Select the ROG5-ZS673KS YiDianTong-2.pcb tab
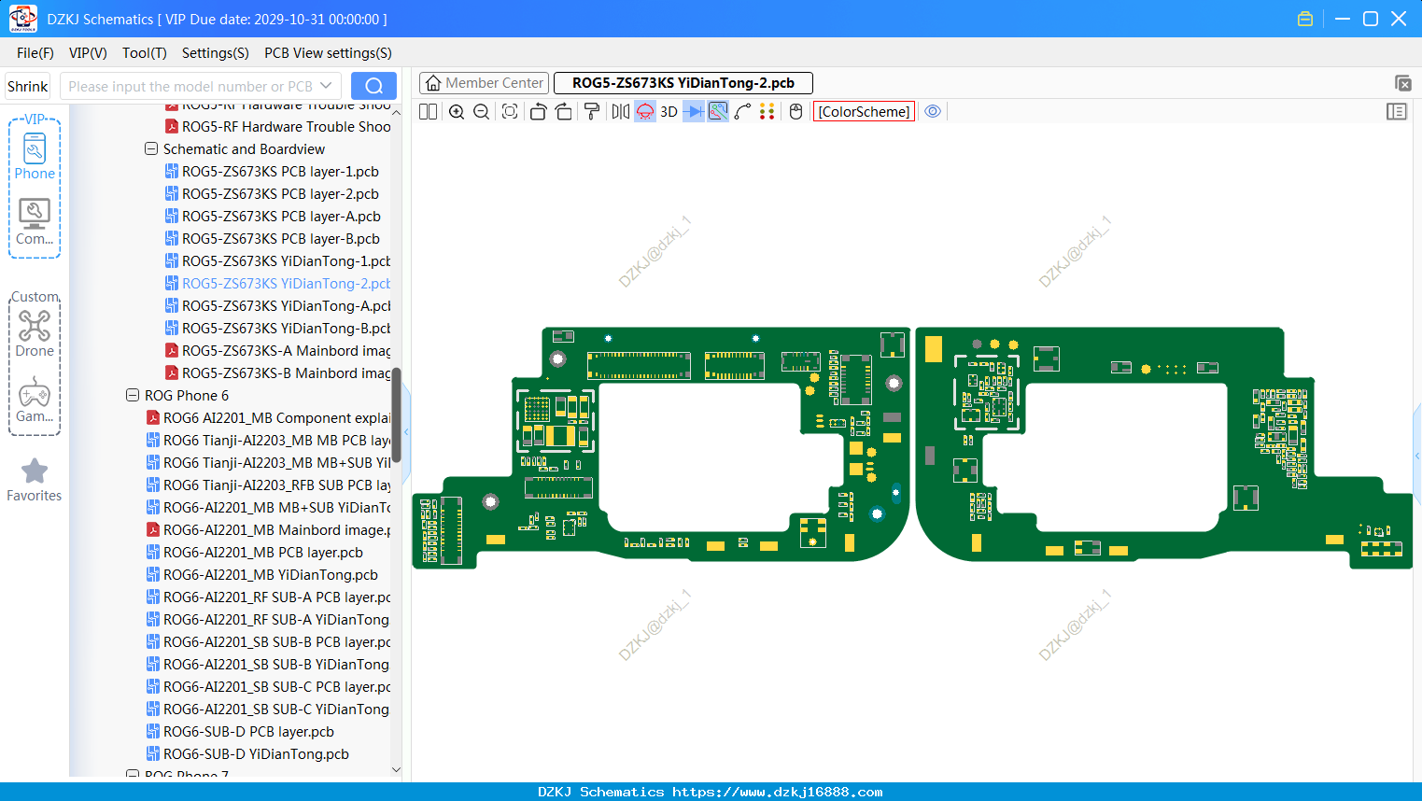 coord(683,83)
